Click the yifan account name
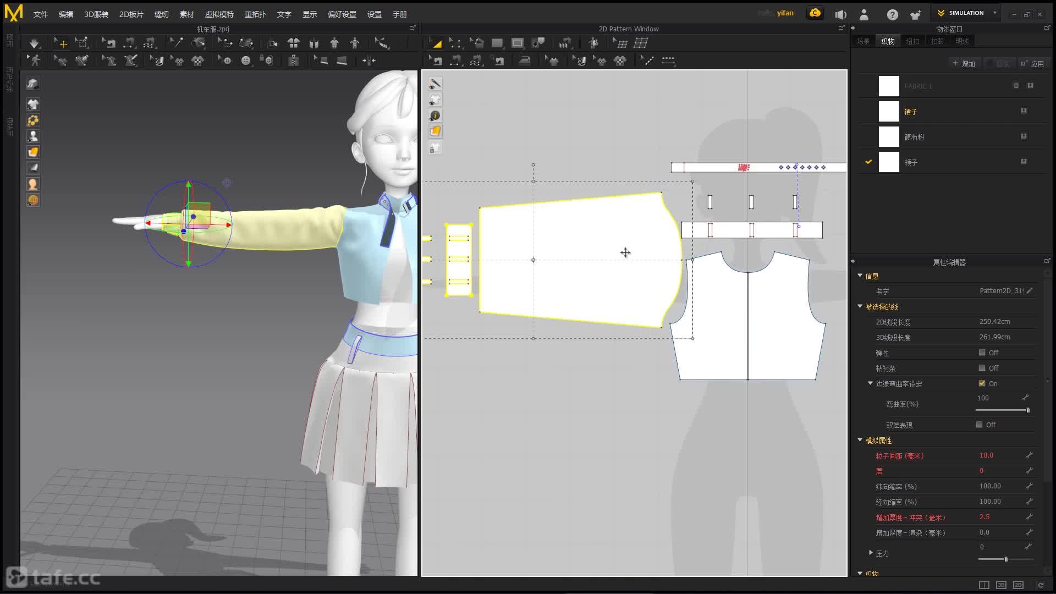Viewport: 1056px width, 594px height. coord(785,13)
